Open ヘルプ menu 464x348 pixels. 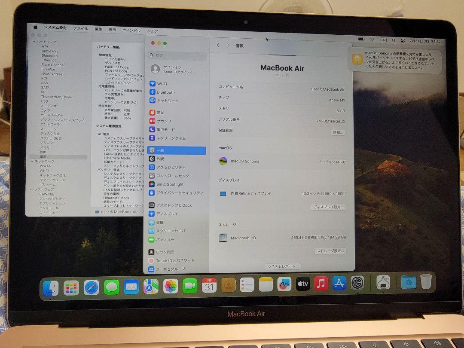point(153,31)
